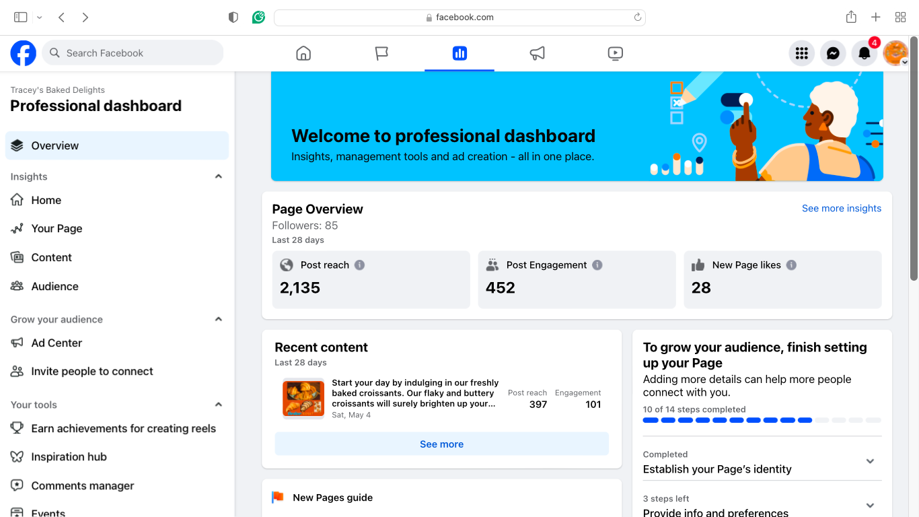Open the croissant post thumbnail

click(303, 399)
